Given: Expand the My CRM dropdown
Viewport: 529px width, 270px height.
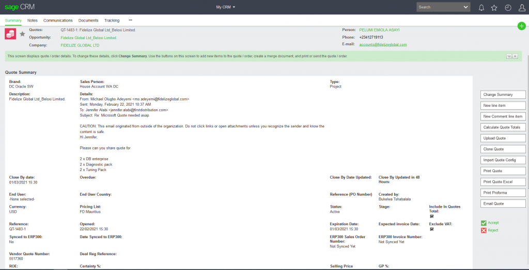Looking at the screenshot, I should tap(226, 7).
